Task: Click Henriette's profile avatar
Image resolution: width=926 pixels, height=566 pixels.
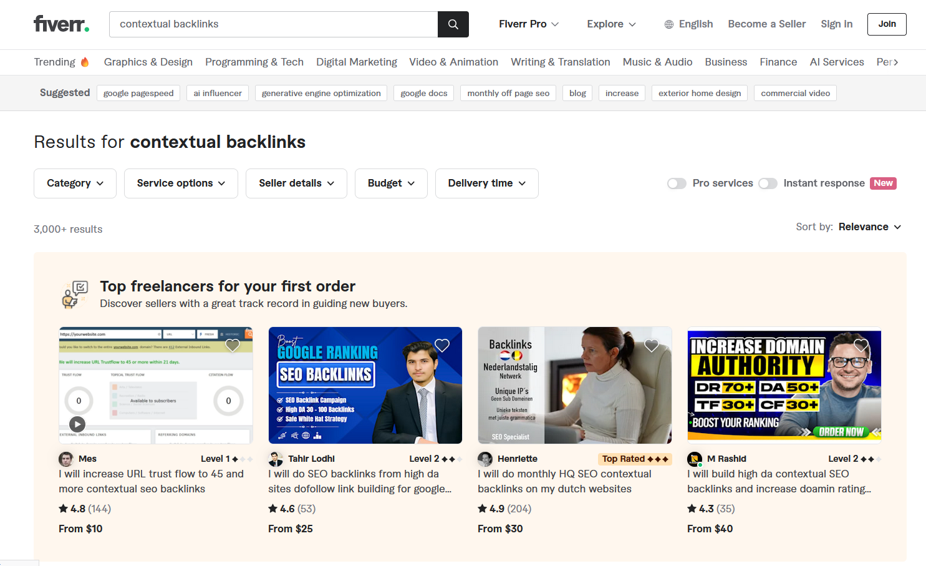Action: 485,459
